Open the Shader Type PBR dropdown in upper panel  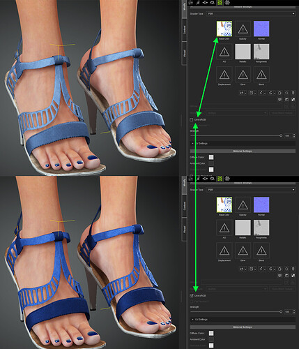click(x=251, y=14)
